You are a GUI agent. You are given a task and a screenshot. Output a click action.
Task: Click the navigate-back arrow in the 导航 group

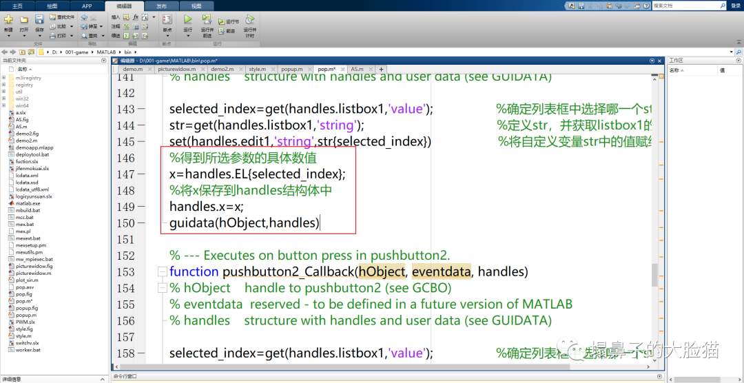[x=84, y=17]
